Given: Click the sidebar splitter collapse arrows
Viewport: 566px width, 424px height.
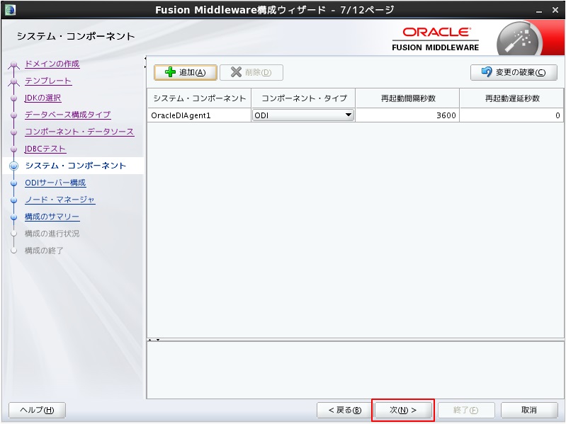Looking at the screenshot, I should pos(145,62).
